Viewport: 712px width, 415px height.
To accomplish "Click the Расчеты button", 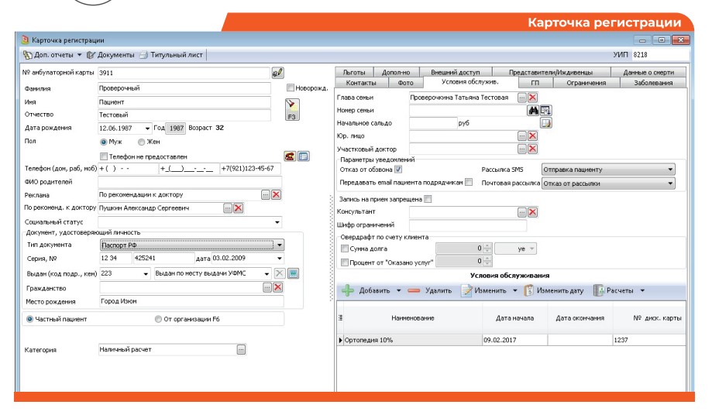I will 614,290.
